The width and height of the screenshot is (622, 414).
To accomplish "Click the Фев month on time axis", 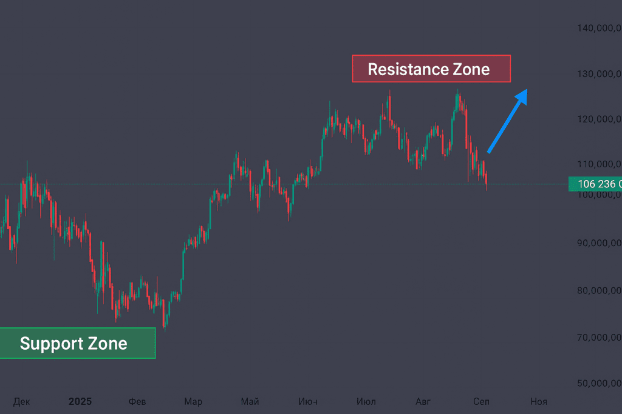I will click(137, 401).
